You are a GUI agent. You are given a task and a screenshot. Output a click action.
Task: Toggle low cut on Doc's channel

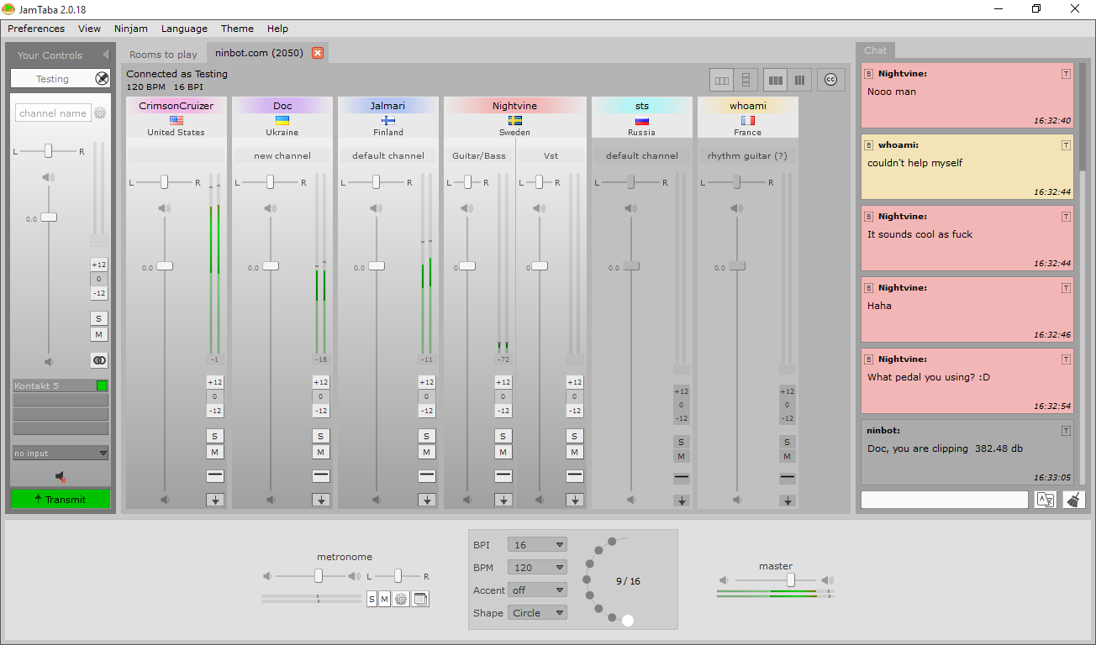(x=321, y=476)
